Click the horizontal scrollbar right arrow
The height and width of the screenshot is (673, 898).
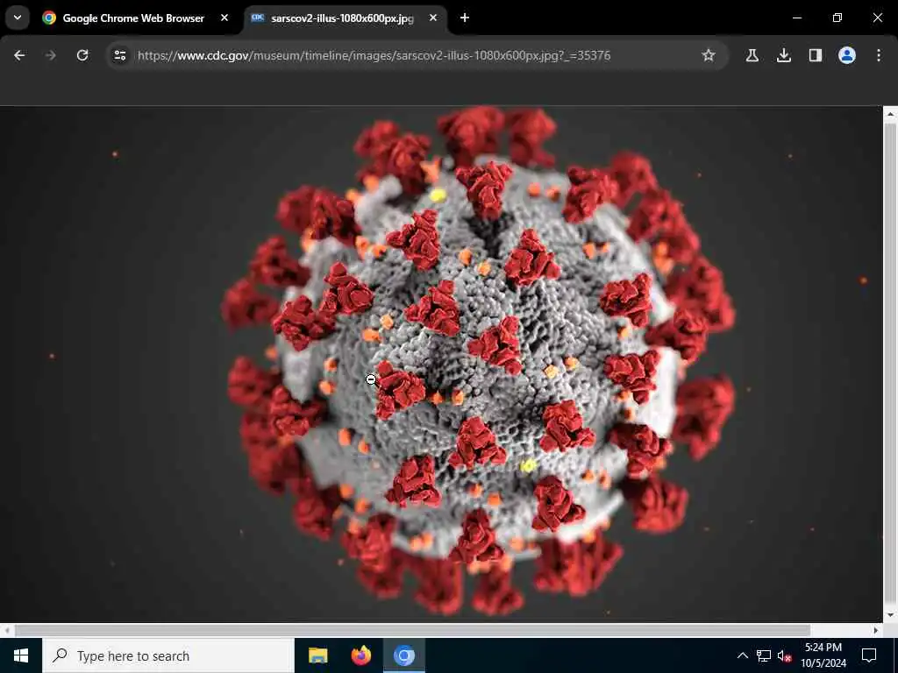[x=876, y=630]
